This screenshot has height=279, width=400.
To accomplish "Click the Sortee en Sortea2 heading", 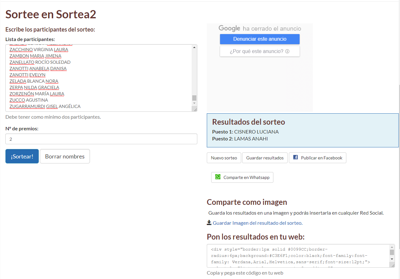I will (51, 14).
